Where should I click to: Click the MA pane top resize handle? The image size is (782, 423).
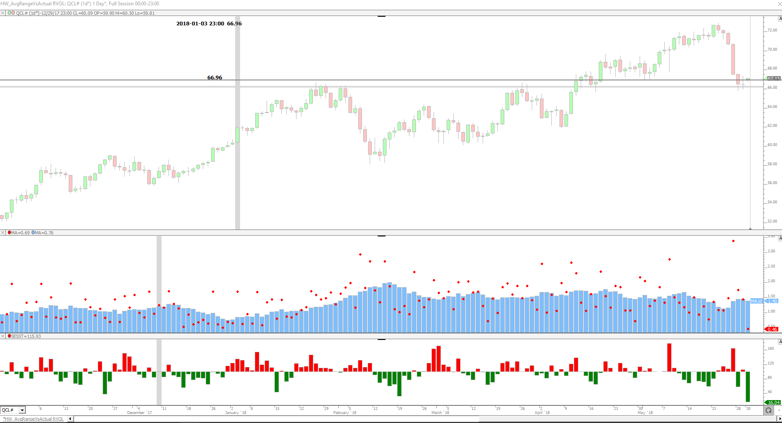(382, 236)
